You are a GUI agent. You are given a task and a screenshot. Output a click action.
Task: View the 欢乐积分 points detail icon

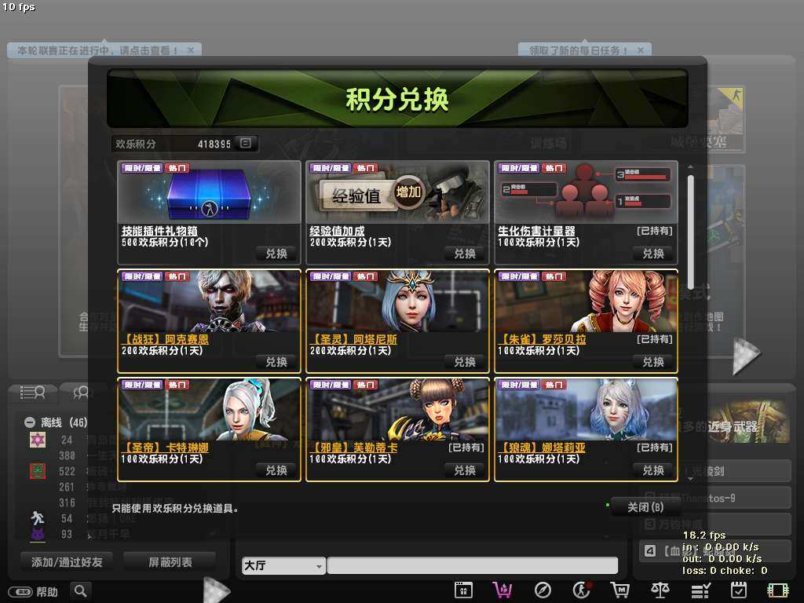(246, 144)
